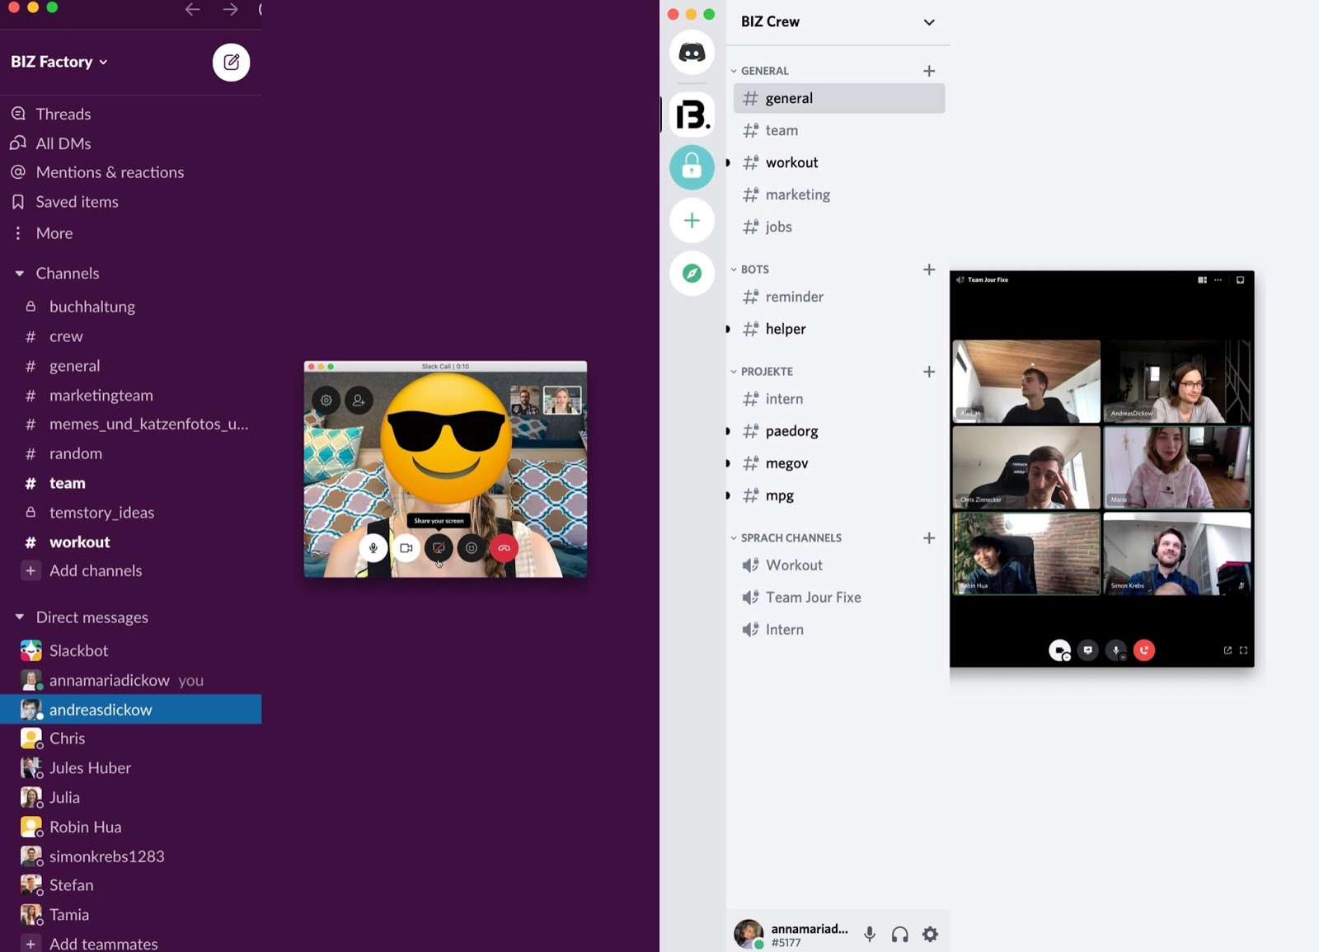Hang up the Slack call
The width and height of the screenshot is (1319, 952).
tap(505, 547)
